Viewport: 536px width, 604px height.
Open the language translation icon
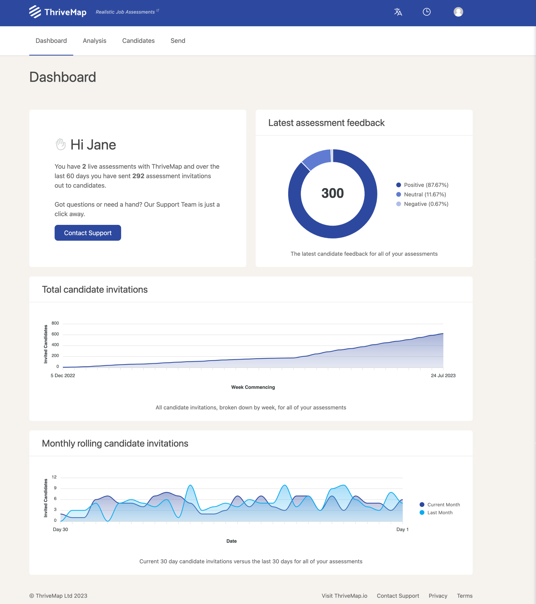[x=398, y=12]
